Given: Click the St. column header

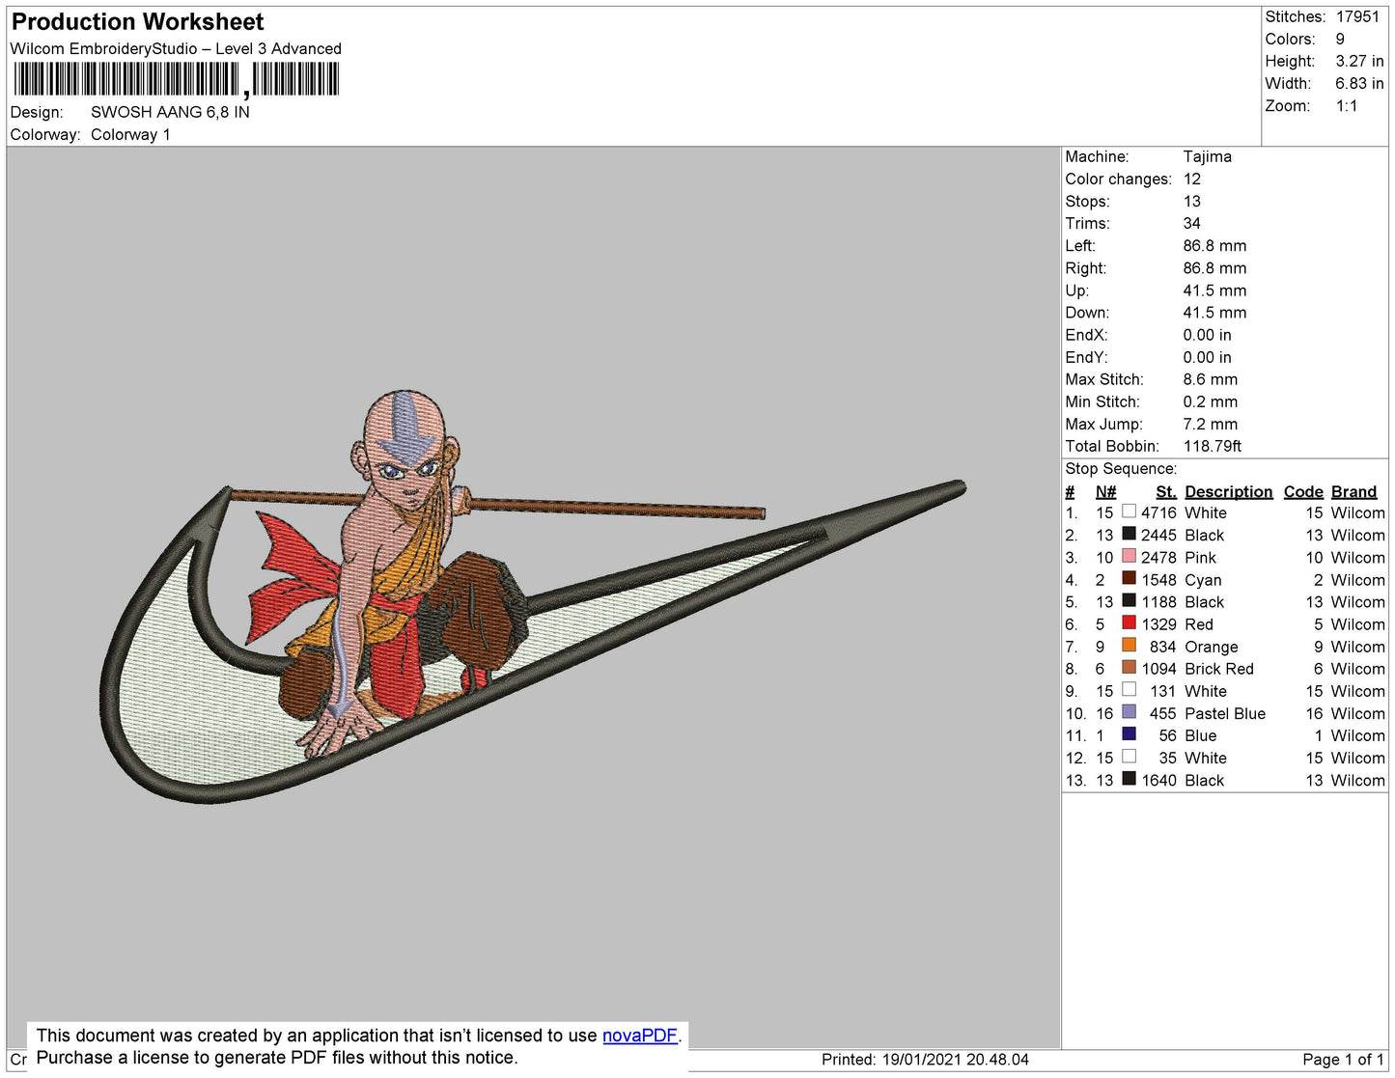Looking at the screenshot, I should pyautogui.click(x=1165, y=491).
